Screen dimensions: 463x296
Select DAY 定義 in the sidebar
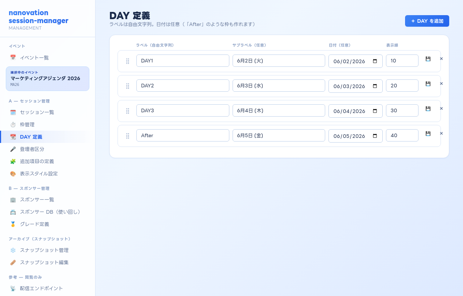click(x=48, y=137)
